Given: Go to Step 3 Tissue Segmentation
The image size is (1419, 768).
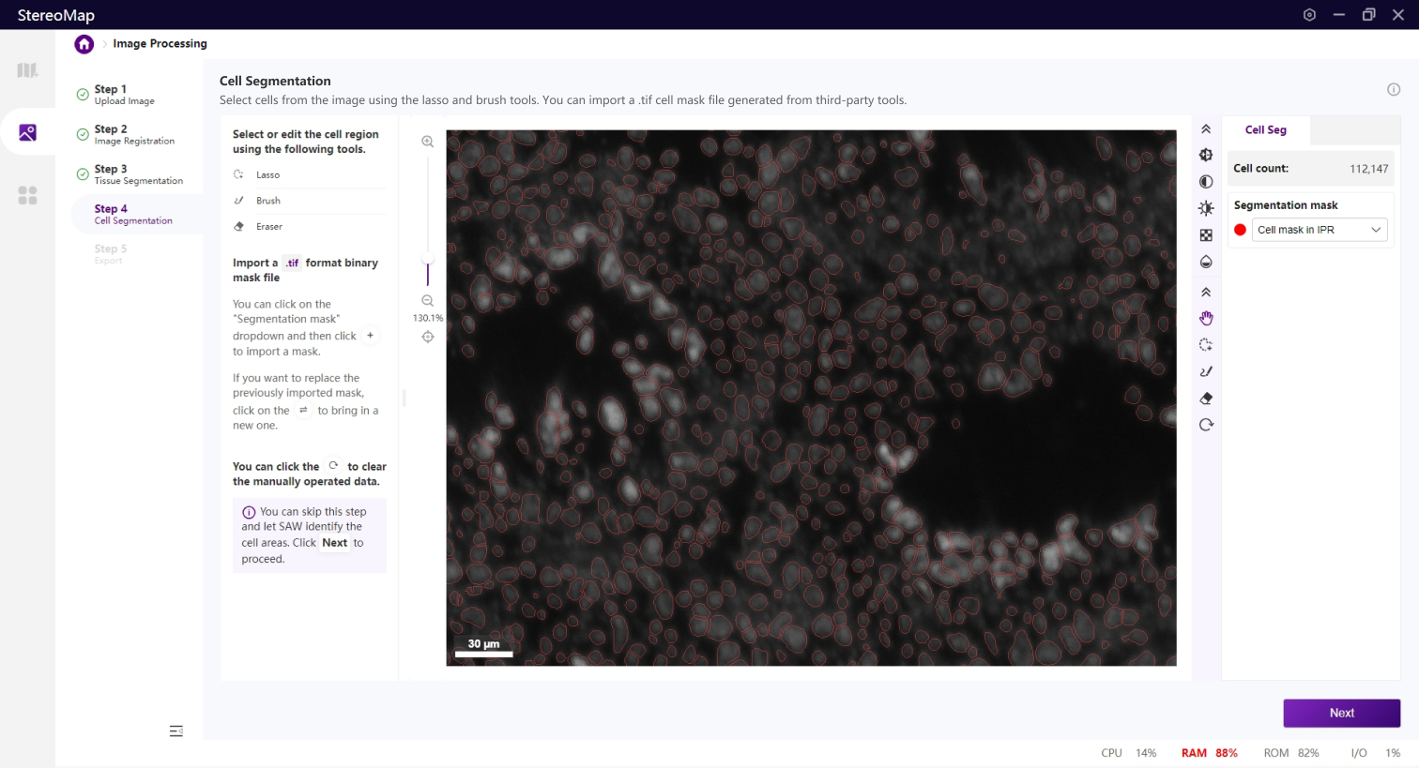Looking at the screenshot, I should (137, 174).
